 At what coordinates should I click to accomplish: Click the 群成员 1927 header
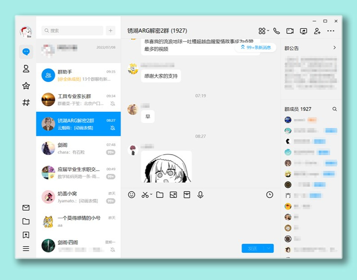[x=298, y=109]
